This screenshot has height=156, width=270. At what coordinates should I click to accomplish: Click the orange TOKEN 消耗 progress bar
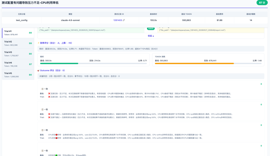pos(194,64)
